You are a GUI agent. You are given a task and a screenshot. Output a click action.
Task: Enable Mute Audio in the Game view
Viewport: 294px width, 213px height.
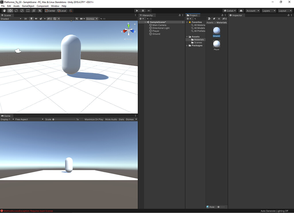coord(111,119)
